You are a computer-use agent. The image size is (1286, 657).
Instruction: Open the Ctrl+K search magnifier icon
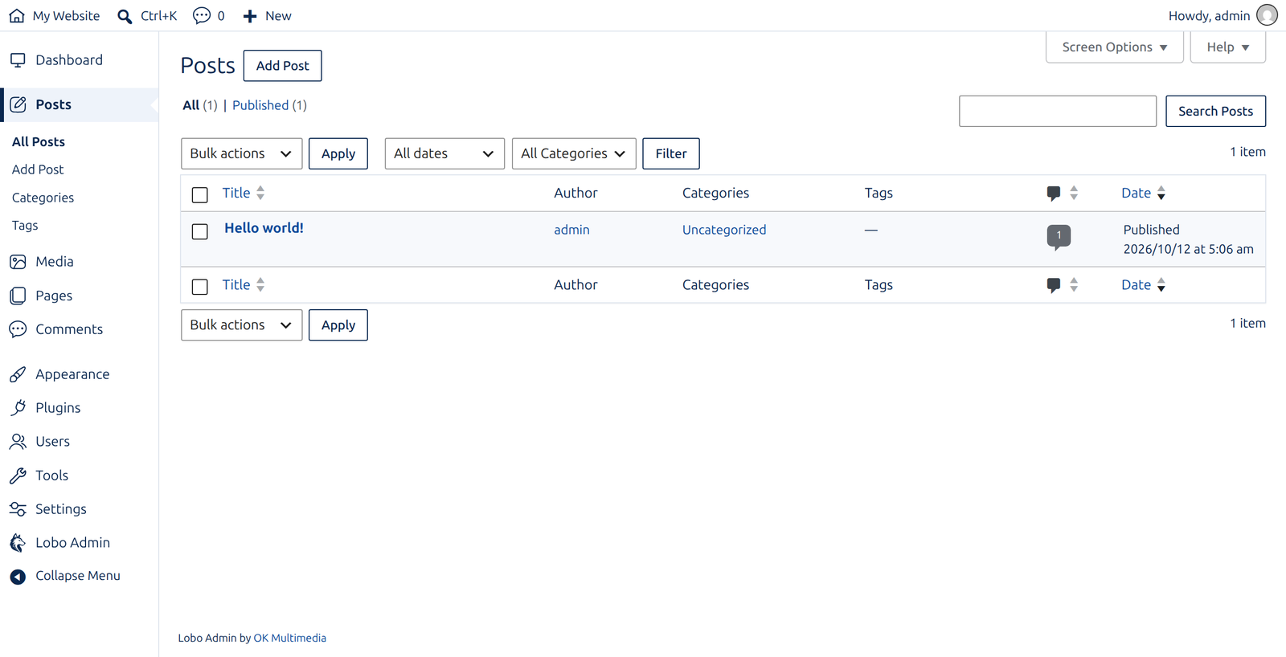125,16
